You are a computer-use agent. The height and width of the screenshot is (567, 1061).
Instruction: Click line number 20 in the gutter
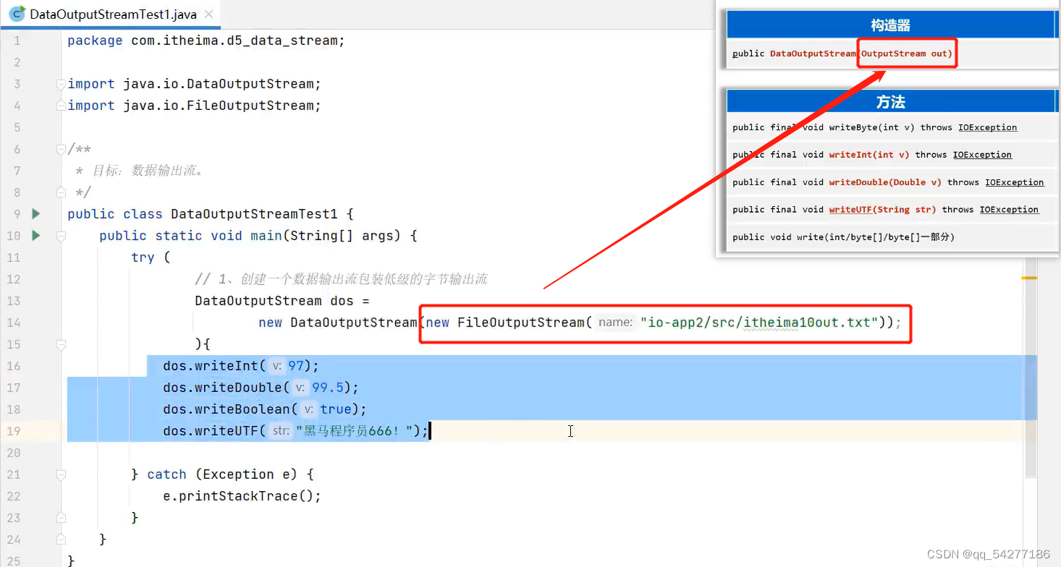[x=13, y=453]
